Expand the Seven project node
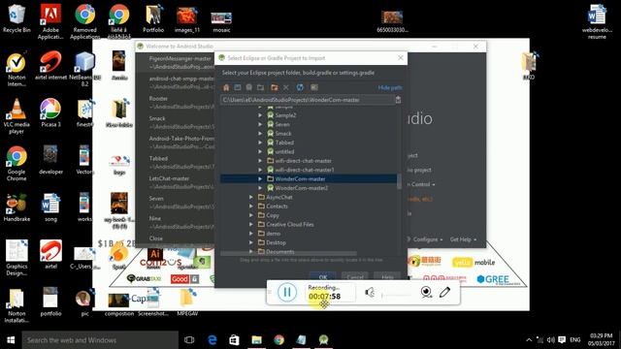 pos(260,124)
